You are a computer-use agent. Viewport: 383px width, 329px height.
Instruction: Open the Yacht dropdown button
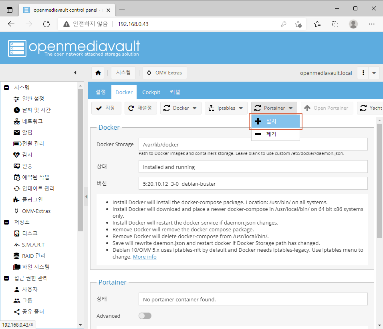[370, 108]
